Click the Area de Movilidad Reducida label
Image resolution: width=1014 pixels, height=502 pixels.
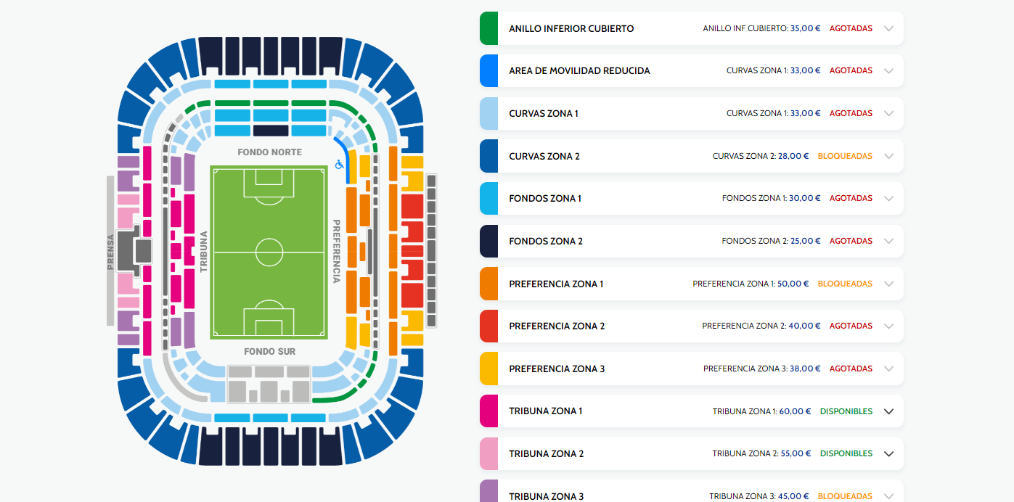(579, 71)
